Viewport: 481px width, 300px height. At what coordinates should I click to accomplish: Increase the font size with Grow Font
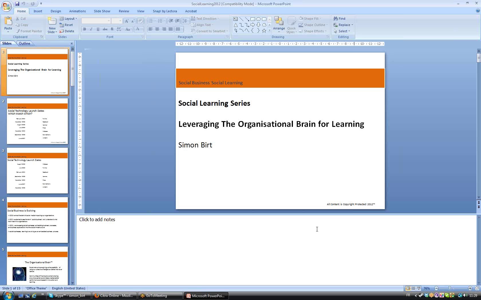[127, 21]
